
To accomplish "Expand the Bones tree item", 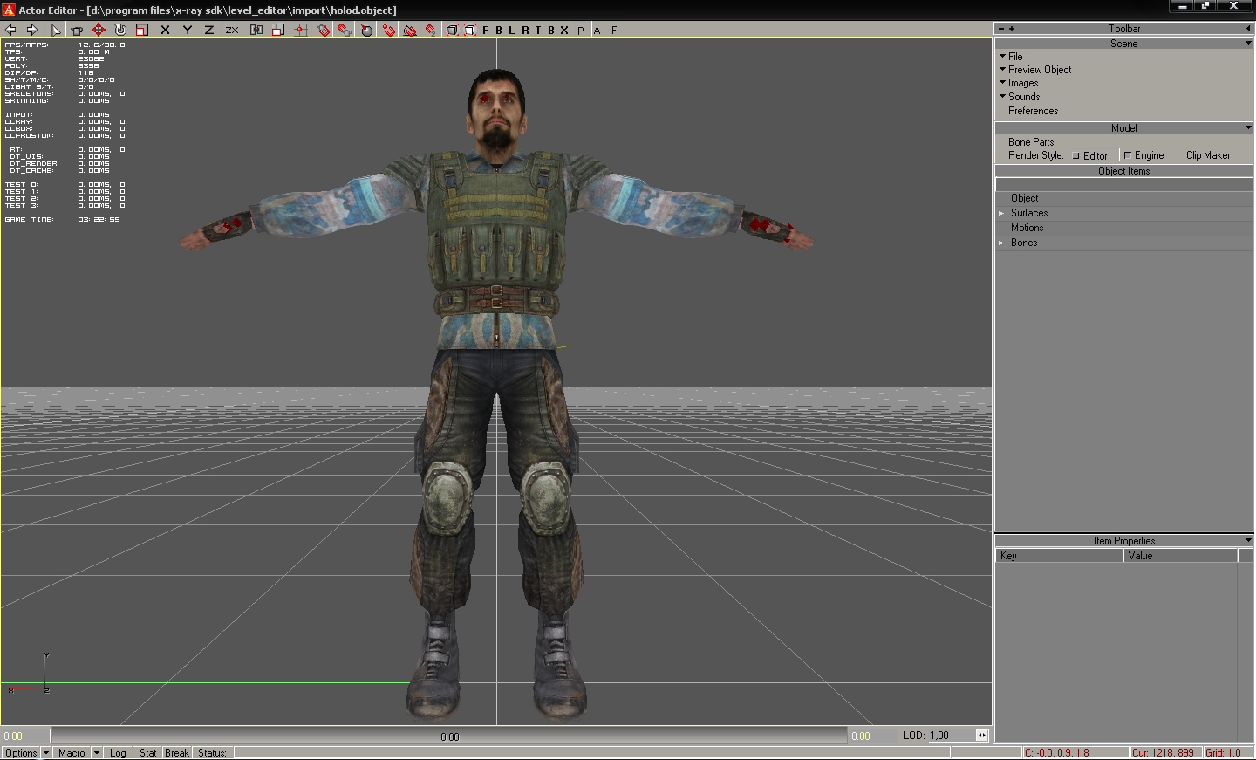I will point(1002,243).
